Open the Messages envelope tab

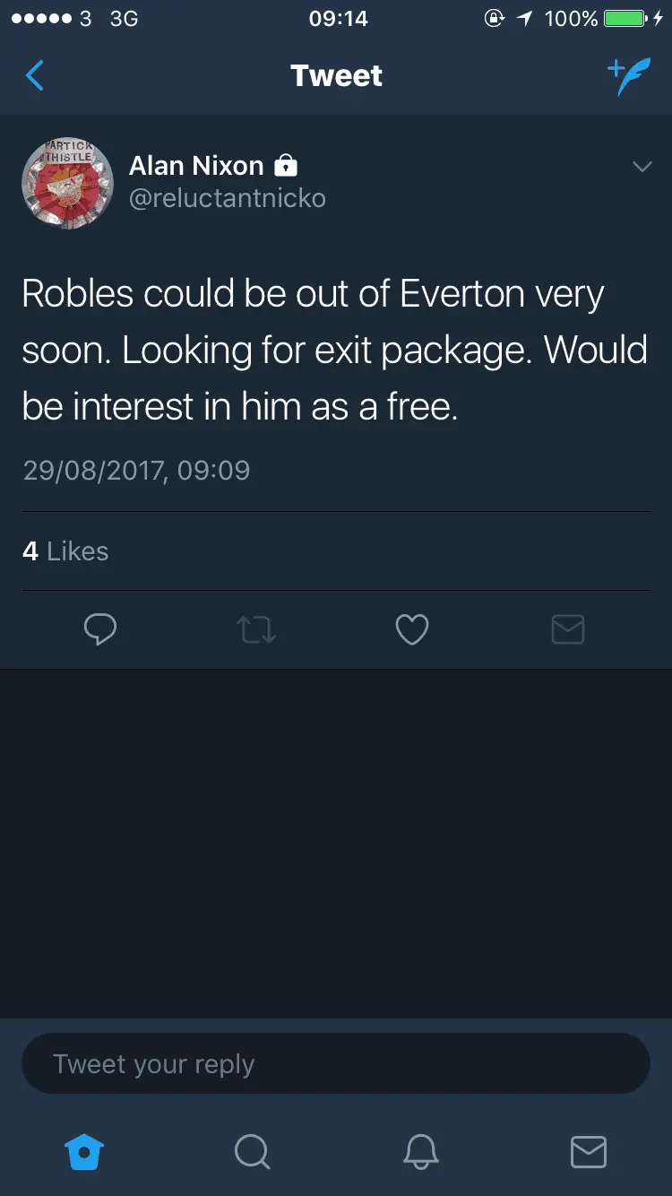(588, 1151)
